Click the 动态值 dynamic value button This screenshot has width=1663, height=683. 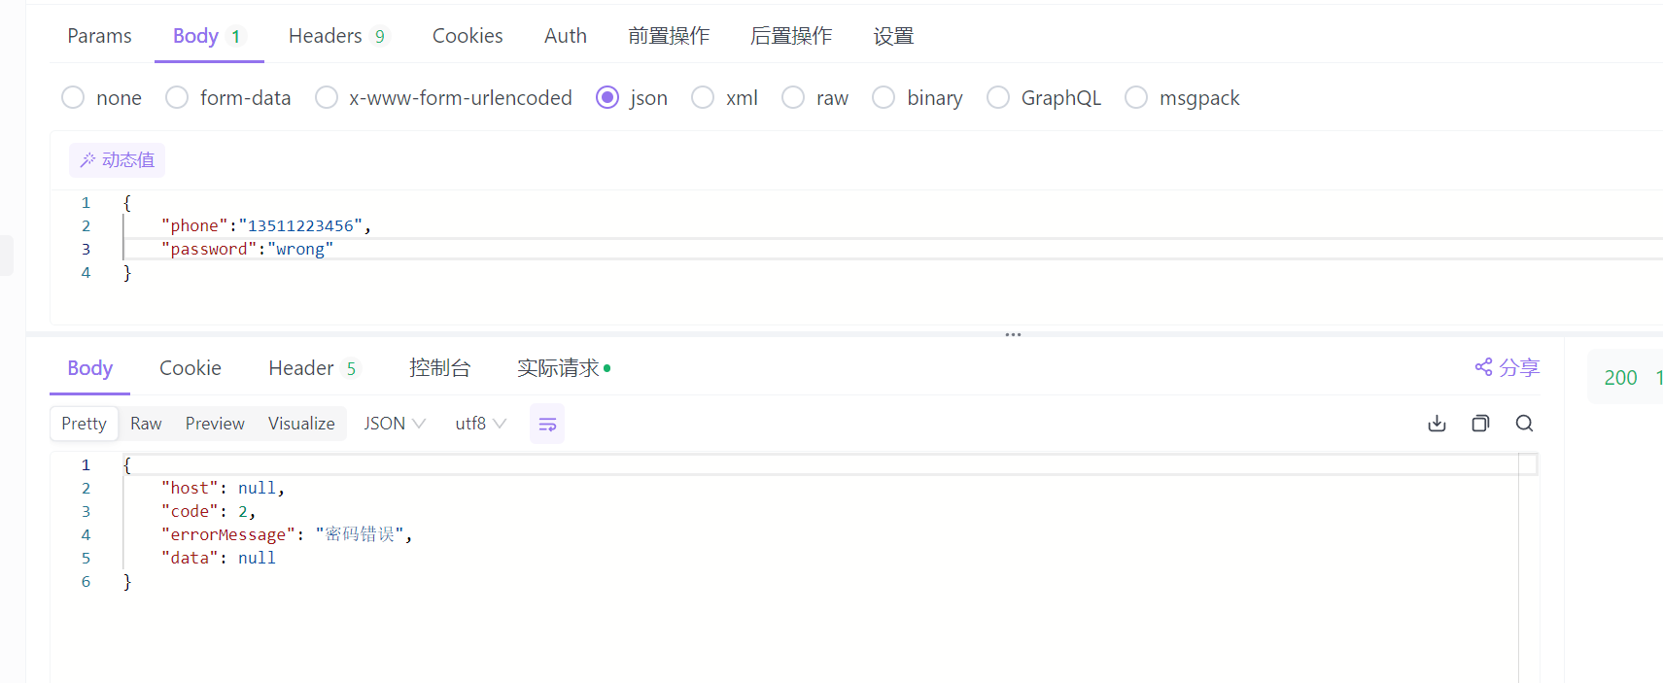click(117, 160)
